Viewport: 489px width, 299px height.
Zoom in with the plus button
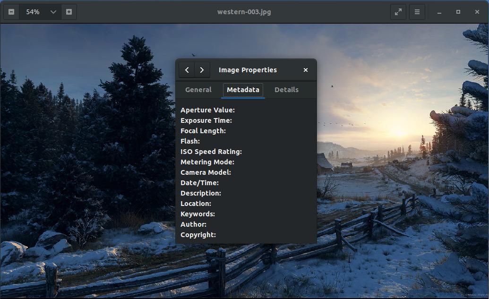(69, 12)
